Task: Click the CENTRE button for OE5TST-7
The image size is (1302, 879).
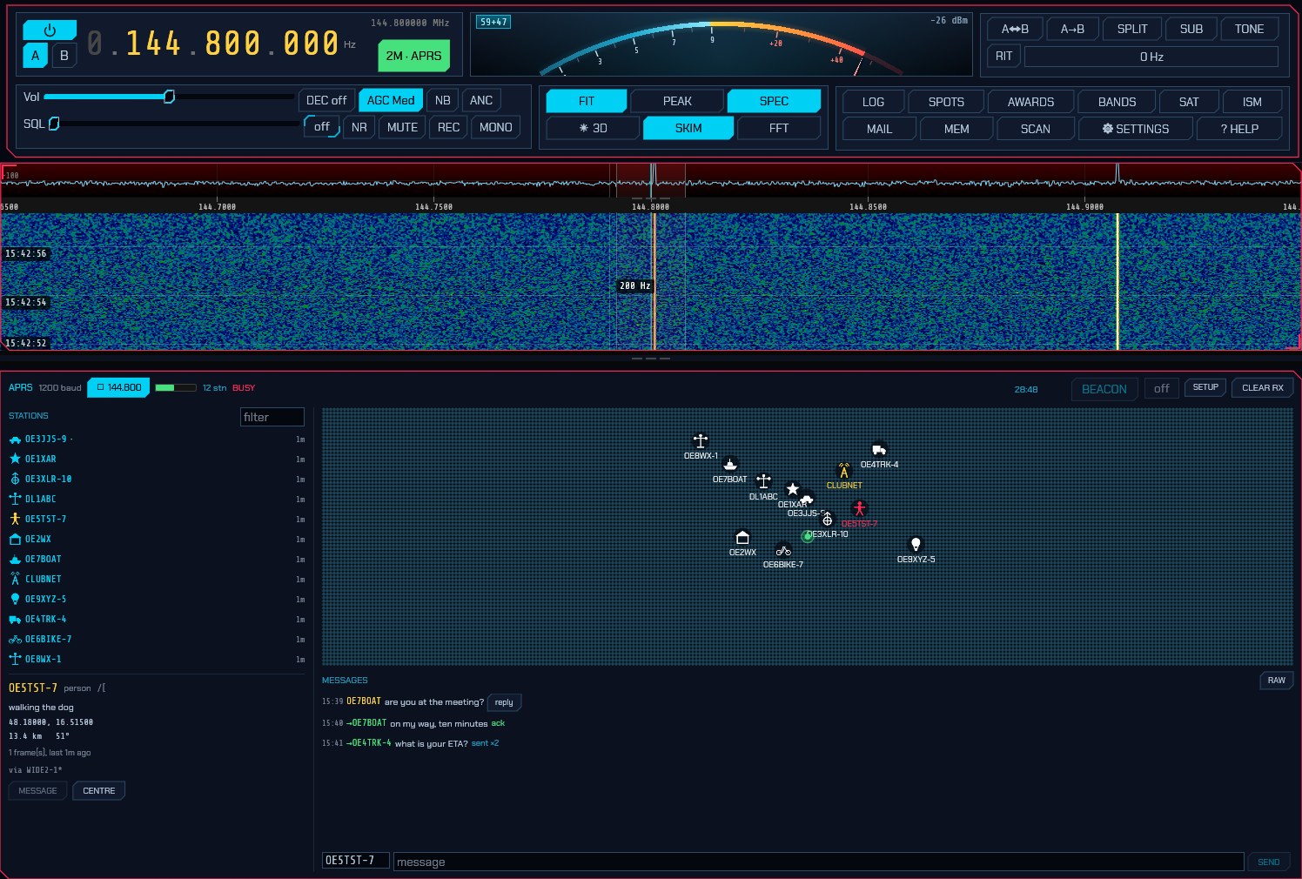Action: click(x=99, y=791)
